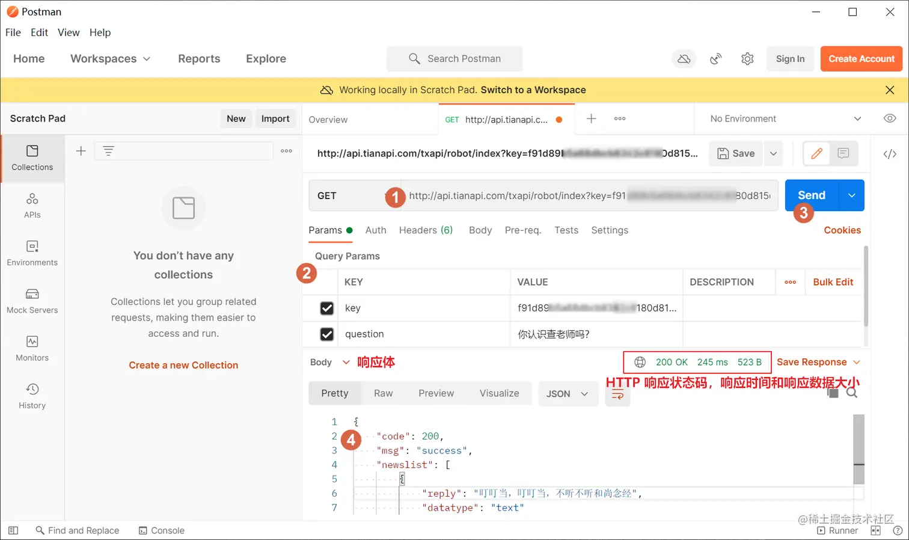The height and width of the screenshot is (540, 909).
Task: Open the Help menu
Action: pos(100,32)
